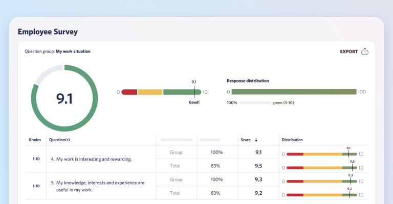Click the distribution bar marked 9,5
Image resolution: width=393 pixels, height=204 pixels.
[x=322, y=168]
